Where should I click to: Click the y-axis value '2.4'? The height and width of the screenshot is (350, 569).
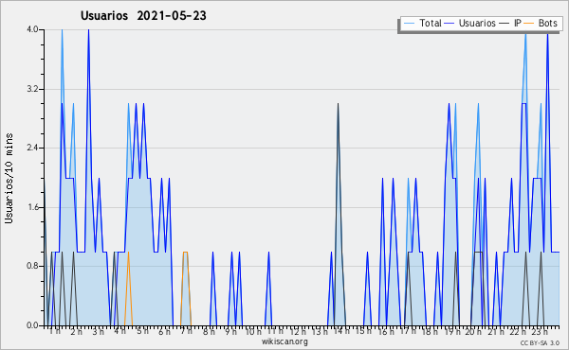click(32, 148)
